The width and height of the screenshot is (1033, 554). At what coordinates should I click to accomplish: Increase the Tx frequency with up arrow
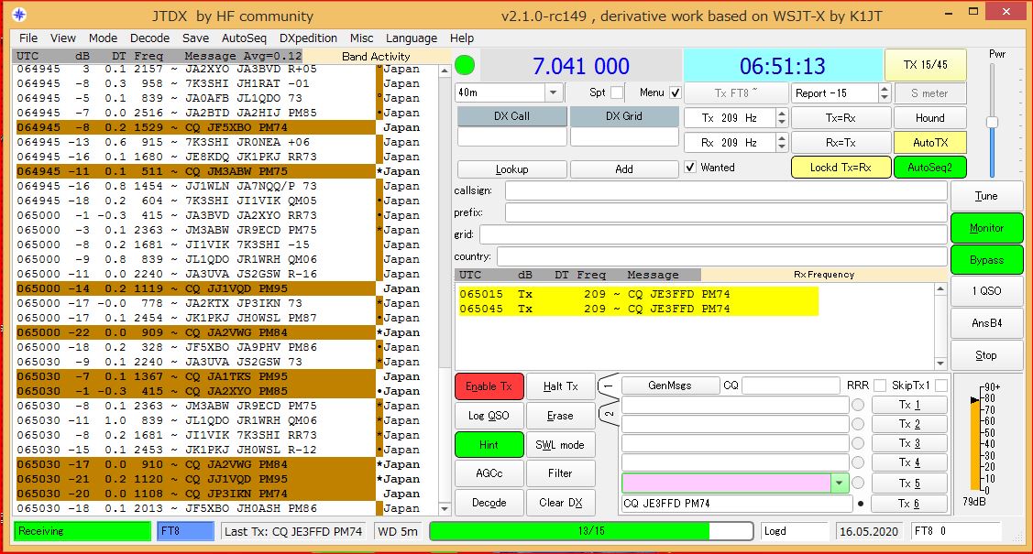click(x=781, y=114)
